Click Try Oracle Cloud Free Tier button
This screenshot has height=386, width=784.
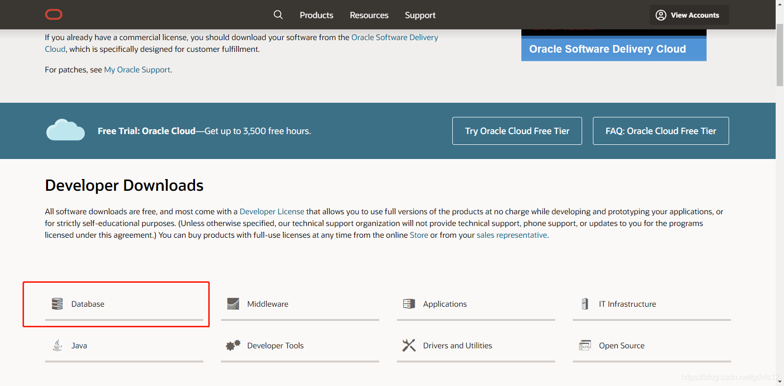tap(517, 131)
